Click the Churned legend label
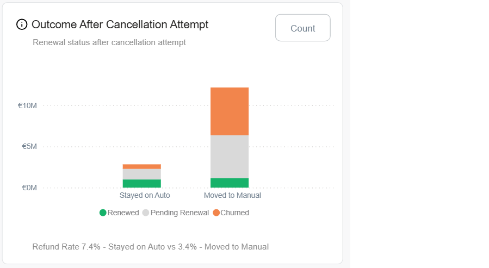Image resolution: width=489 pixels, height=268 pixels. point(234,213)
